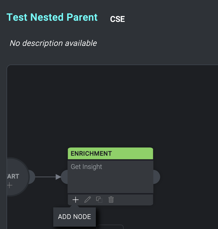218x229 pixels.
Task: Click the arrow line linking START to Enrichment
Action: tap(47, 177)
